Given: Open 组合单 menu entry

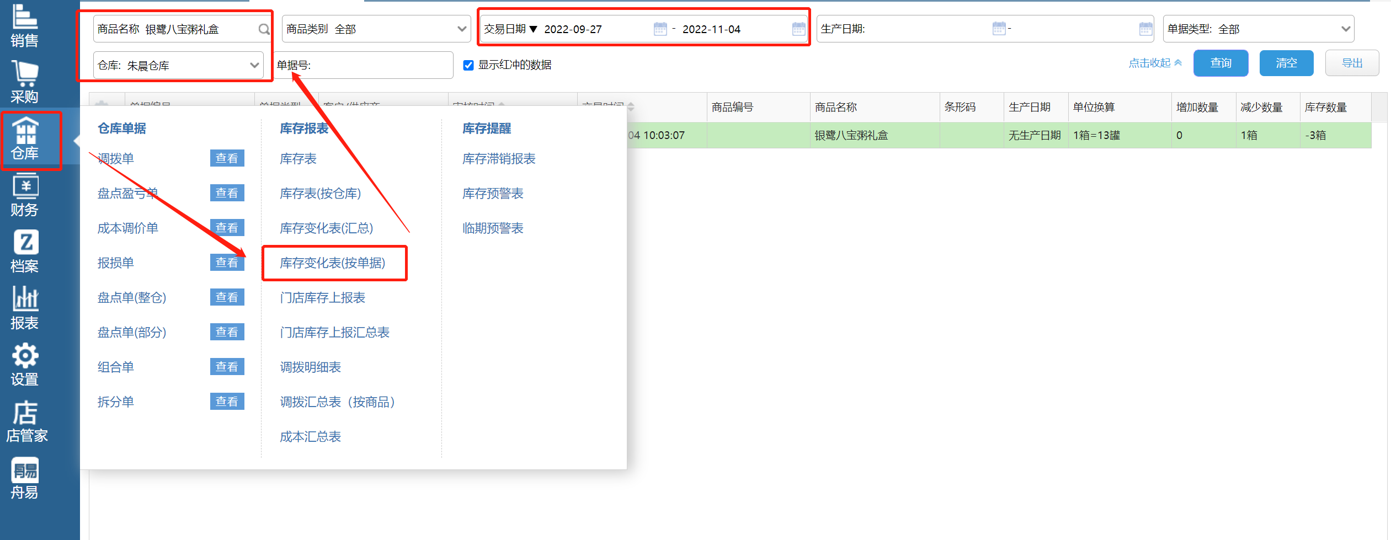Looking at the screenshot, I should pyautogui.click(x=115, y=367).
